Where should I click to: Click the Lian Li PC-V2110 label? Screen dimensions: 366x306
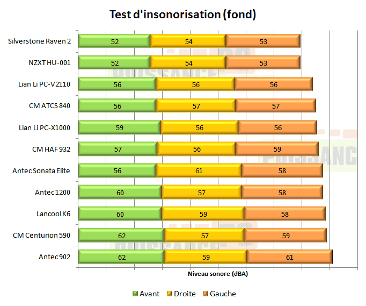(45, 84)
